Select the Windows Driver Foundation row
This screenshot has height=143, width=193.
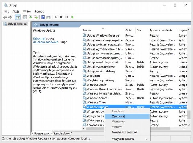coord(134,89)
